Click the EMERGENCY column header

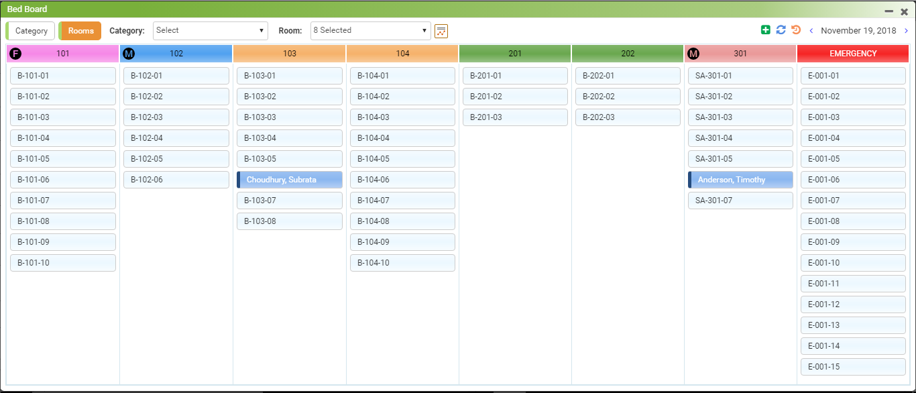853,54
